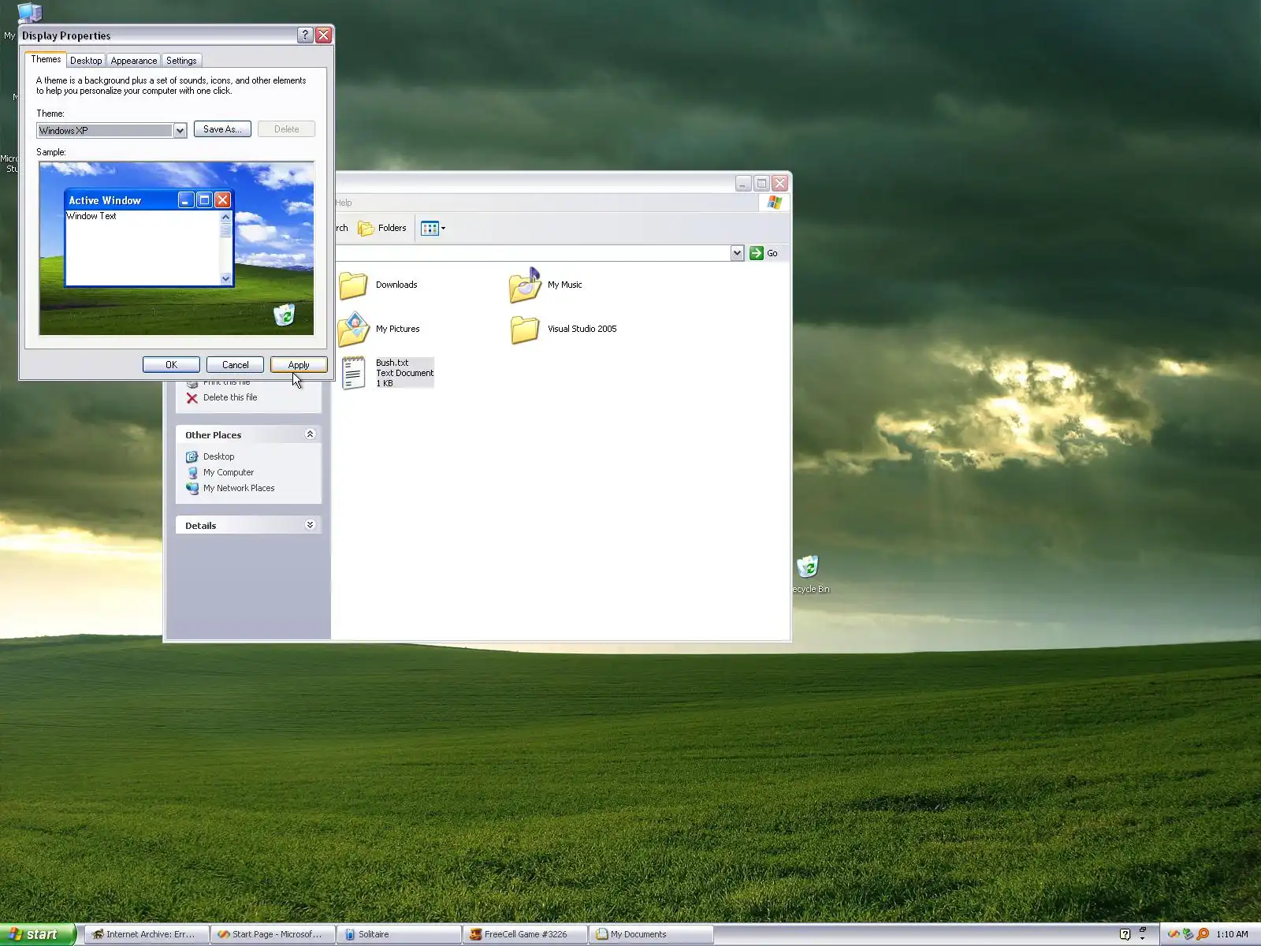Click the sample Active Window scrollbar
The width and height of the screenshot is (1261, 946).
(225, 248)
